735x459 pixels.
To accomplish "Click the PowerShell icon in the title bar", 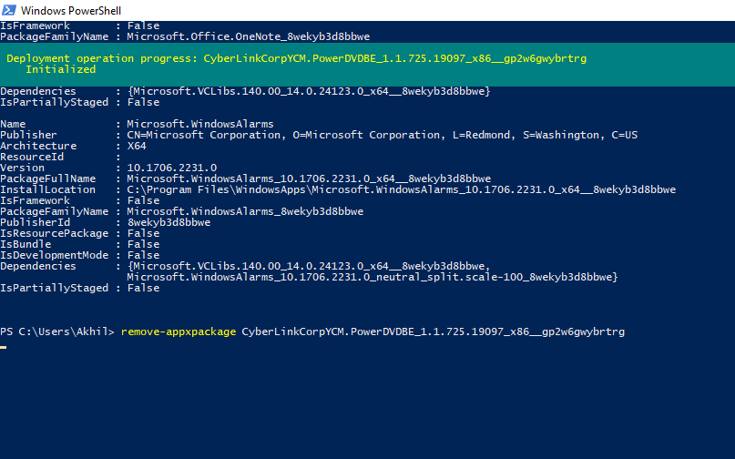I will tap(9, 10).
